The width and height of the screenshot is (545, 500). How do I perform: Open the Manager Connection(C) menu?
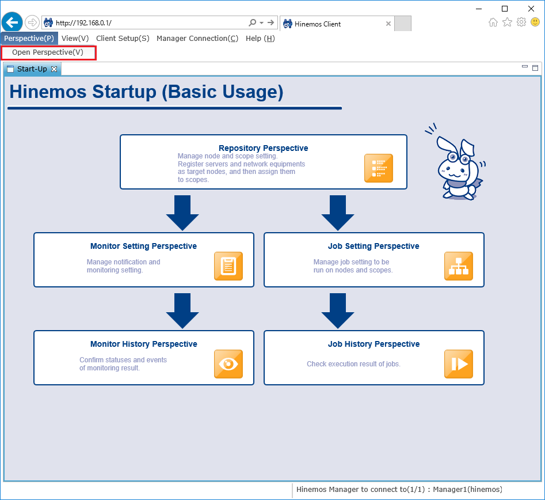click(197, 38)
